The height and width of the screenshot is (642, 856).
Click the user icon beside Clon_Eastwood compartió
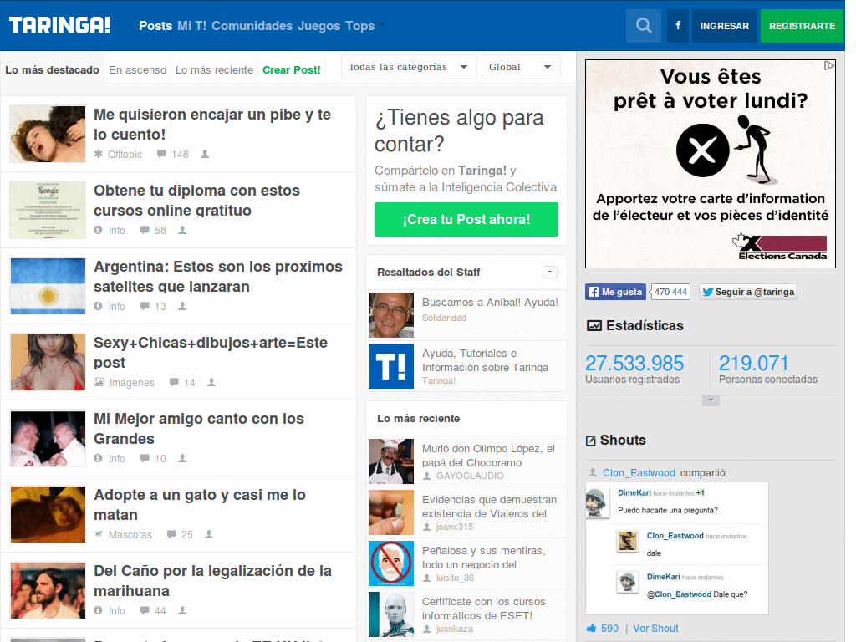[593, 472]
